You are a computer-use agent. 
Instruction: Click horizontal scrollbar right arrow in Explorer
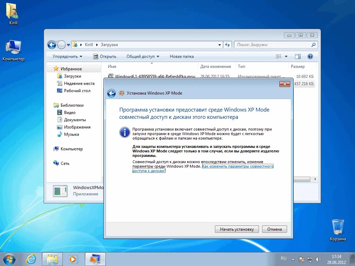(x=315, y=179)
